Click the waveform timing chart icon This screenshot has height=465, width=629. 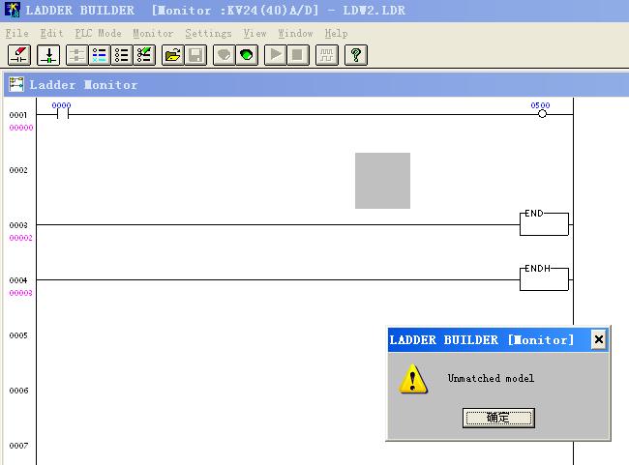[x=327, y=54]
